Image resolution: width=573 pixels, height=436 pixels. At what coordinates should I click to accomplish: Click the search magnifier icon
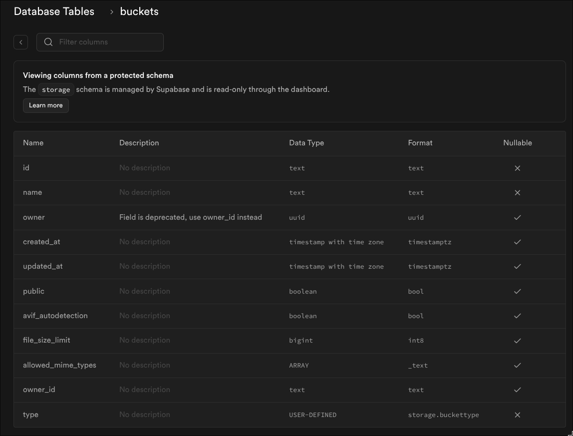click(x=48, y=42)
